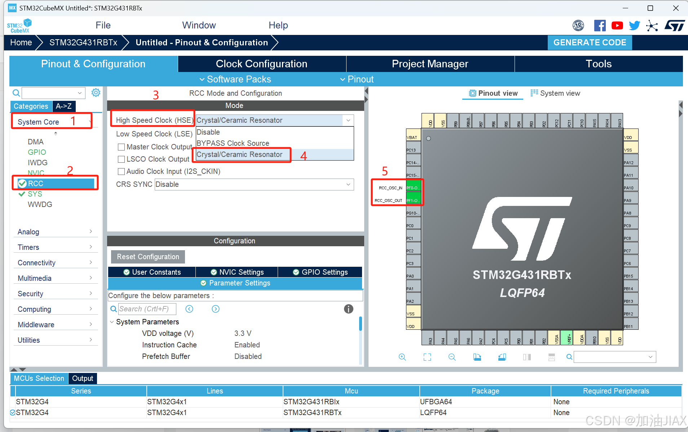Viewport: 688px width, 432px height.
Task: Zoom in on the chip pinout view
Action: [402, 357]
